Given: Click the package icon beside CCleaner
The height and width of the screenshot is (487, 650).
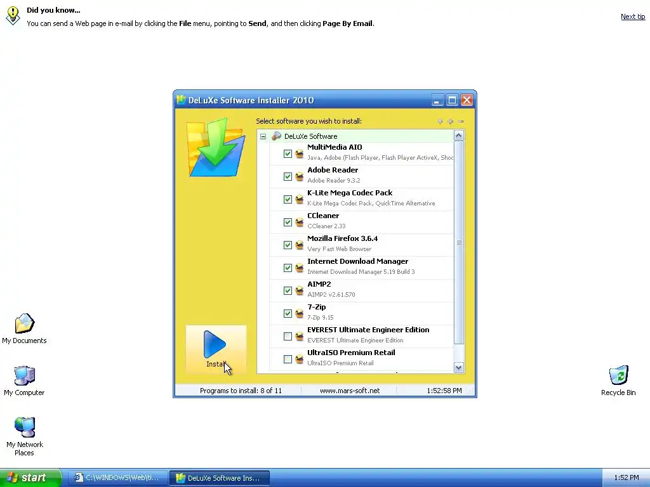Looking at the screenshot, I should tap(300, 222).
